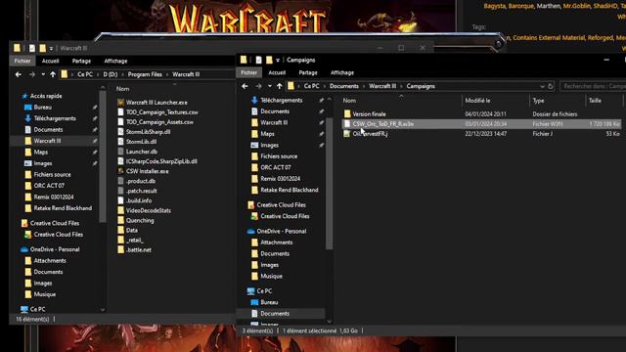Select the .battle.net folder icon
The image size is (626, 352).
pyautogui.click(x=120, y=250)
